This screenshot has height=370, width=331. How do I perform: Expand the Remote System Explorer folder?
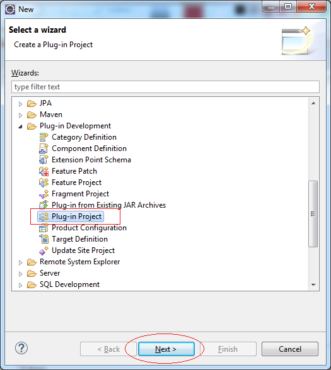(x=20, y=262)
